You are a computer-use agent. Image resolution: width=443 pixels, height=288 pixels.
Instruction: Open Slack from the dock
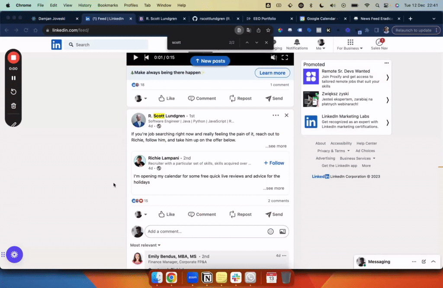236,278
